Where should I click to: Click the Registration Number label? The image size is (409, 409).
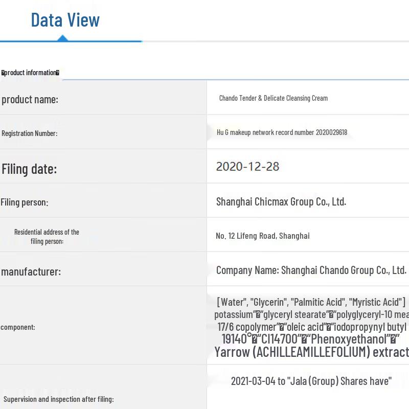tap(29, 133)
